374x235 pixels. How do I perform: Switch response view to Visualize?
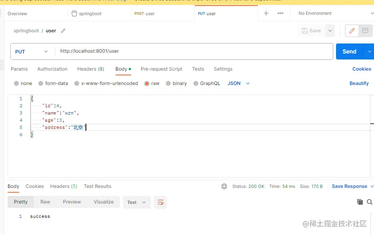(104, 202)
